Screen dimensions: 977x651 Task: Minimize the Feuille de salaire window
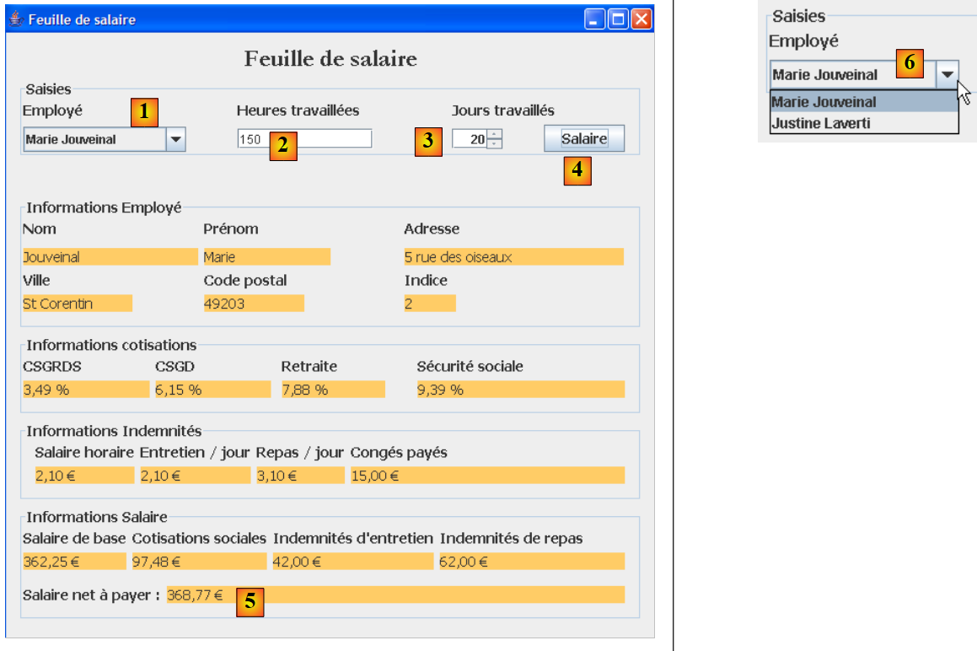pyautogui.click(x=595, y=19)
